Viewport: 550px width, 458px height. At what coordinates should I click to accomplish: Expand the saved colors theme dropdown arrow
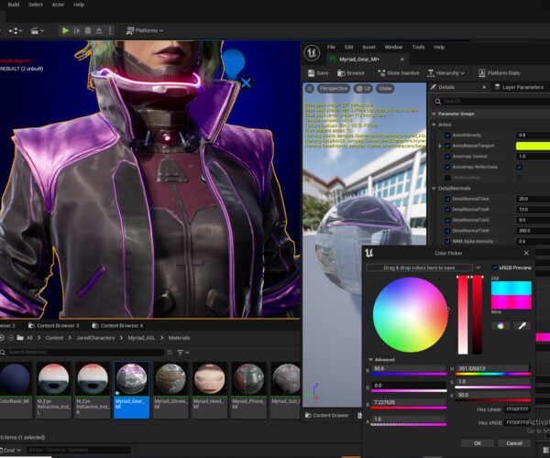(478, 267)
